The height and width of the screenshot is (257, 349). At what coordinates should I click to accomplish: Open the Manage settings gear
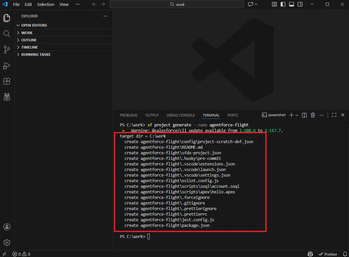7,242
